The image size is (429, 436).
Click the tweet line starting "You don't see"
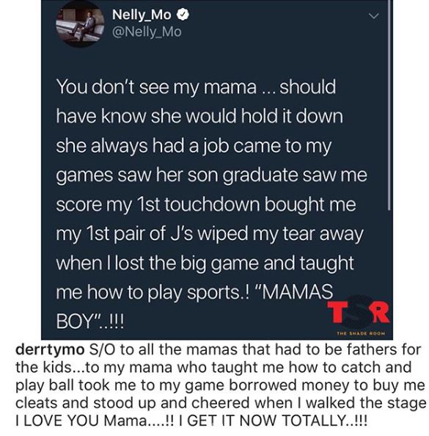196,87
